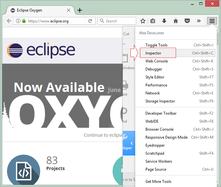Click Get More Tools
221x187 pixels.
tap(176, 182)
